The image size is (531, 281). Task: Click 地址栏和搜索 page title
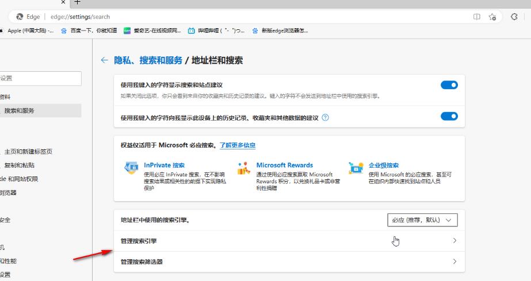(217, 60)
